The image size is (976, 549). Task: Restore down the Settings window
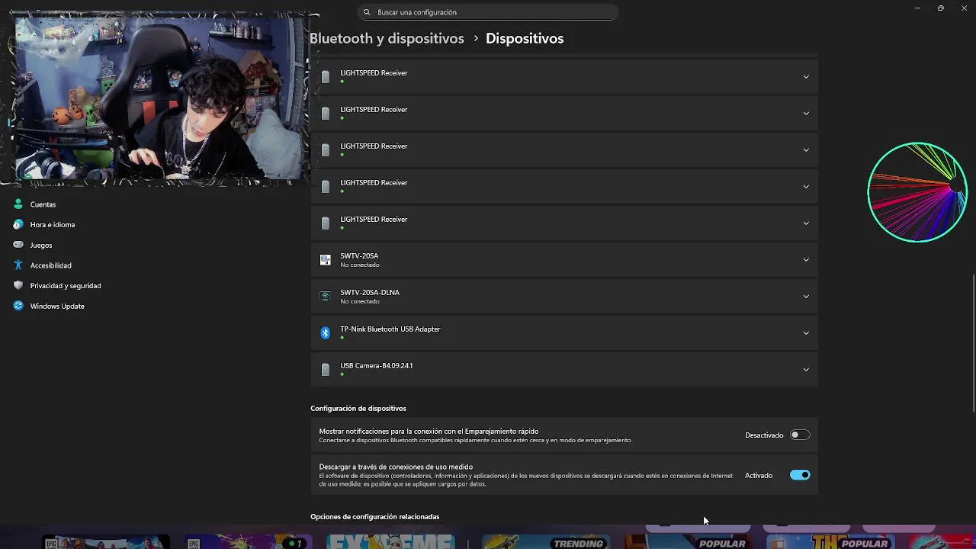click(x=941, y=8)
